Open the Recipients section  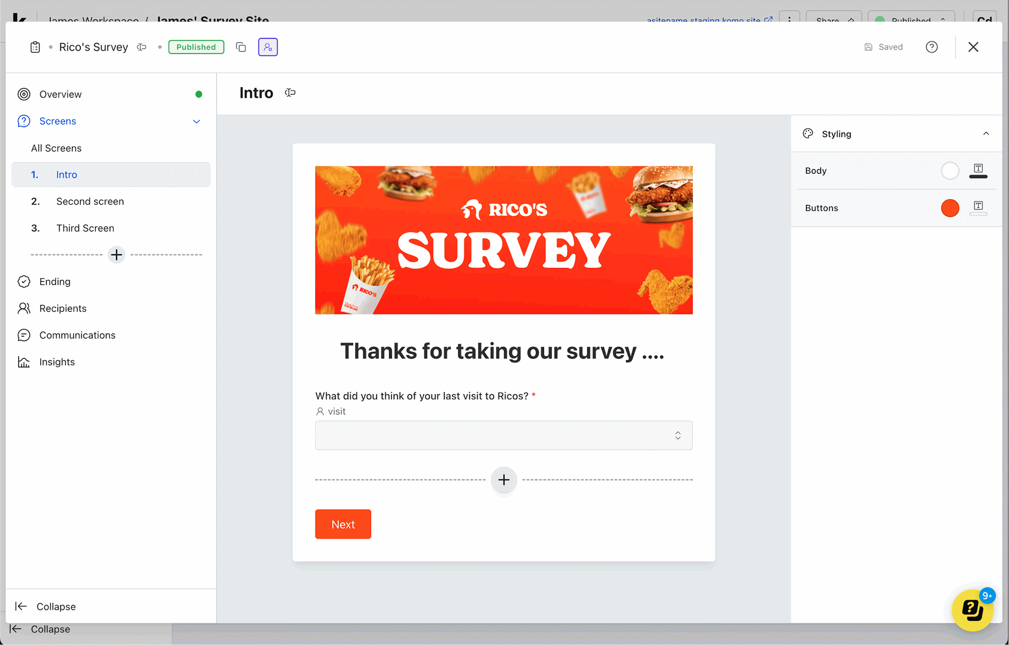pos(63,308)
